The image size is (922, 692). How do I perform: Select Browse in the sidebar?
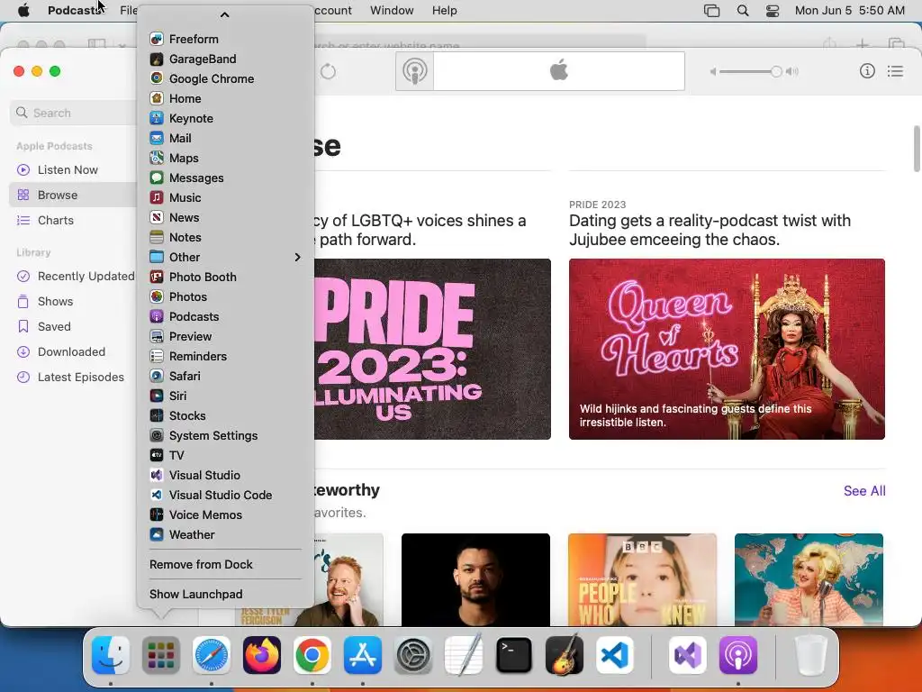[74, 195]
